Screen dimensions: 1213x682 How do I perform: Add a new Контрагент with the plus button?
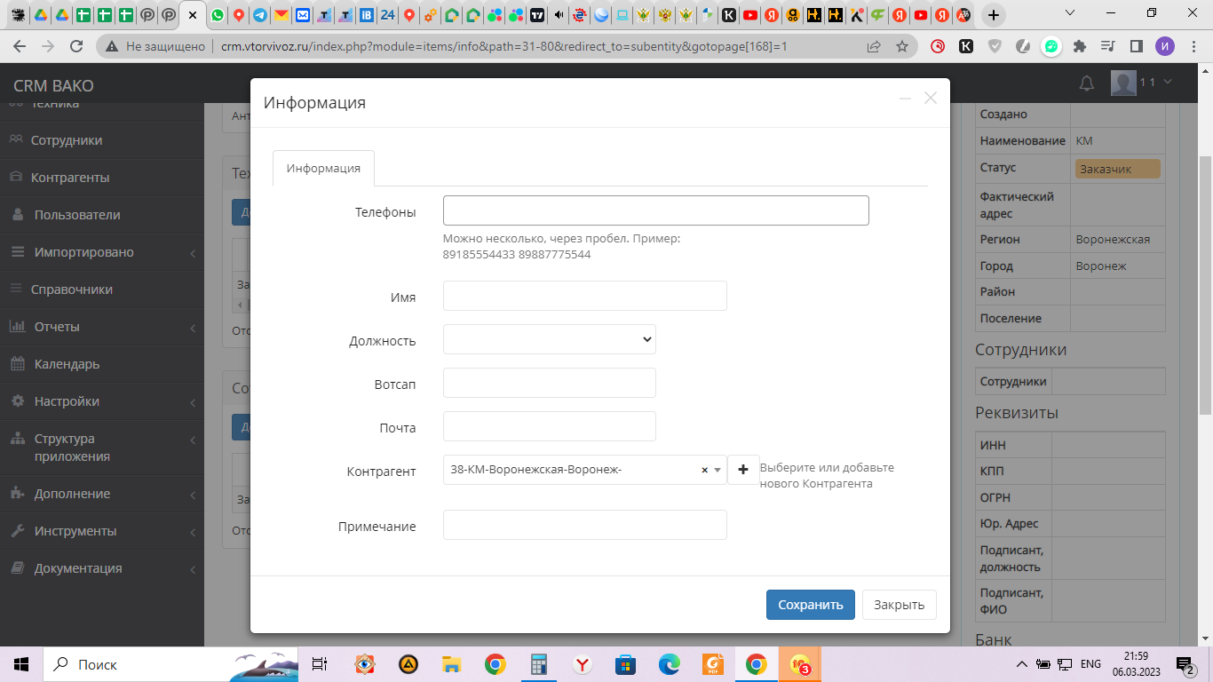[743, 470]
